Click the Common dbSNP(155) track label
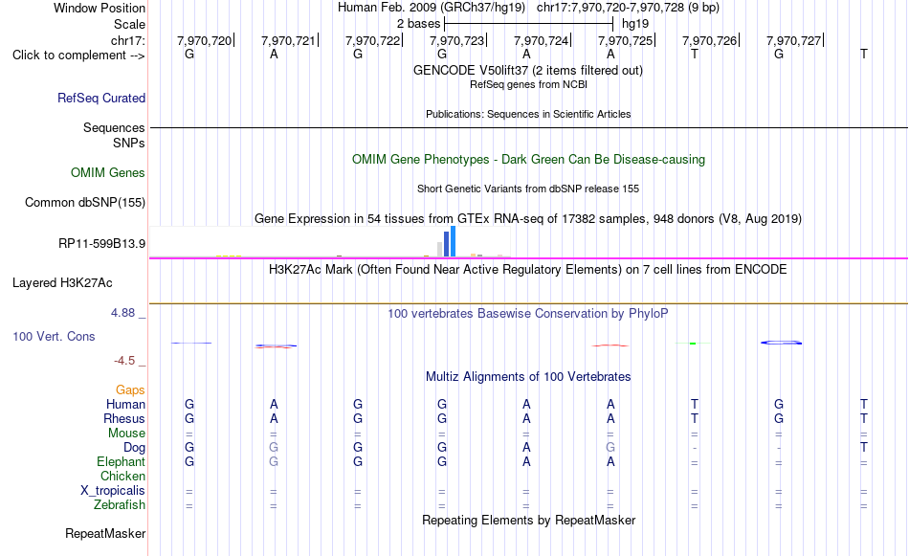The height and width of the screenshot is (556, 909). (x=85, y=202)
